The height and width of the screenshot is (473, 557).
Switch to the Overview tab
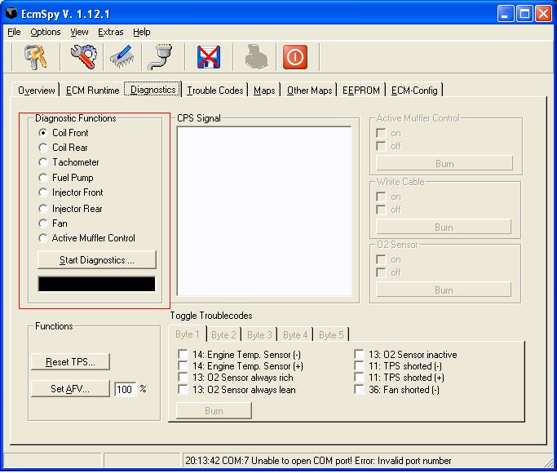click(x=36, y=91)
